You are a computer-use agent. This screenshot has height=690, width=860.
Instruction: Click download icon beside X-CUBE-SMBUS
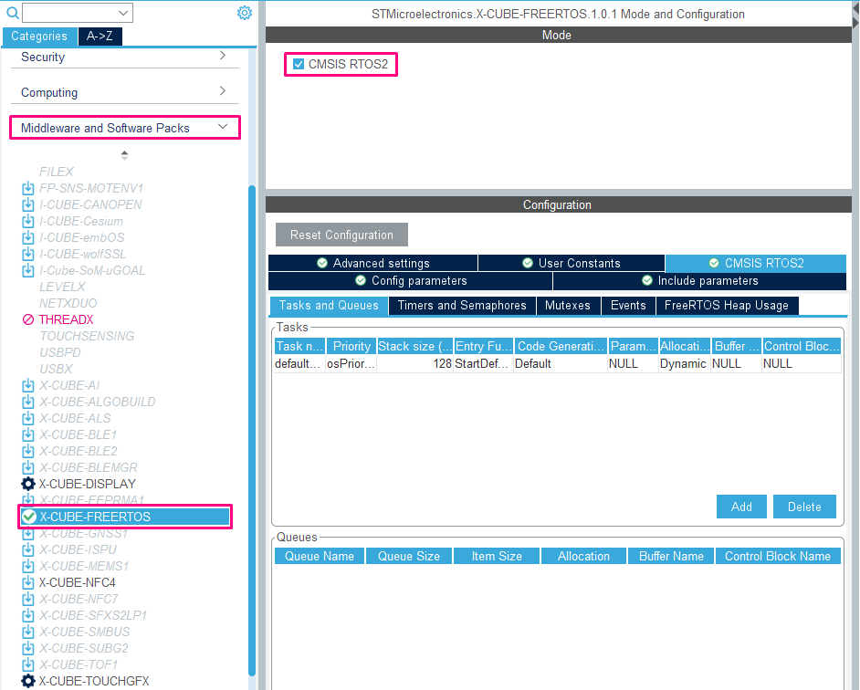pos(28,632)
